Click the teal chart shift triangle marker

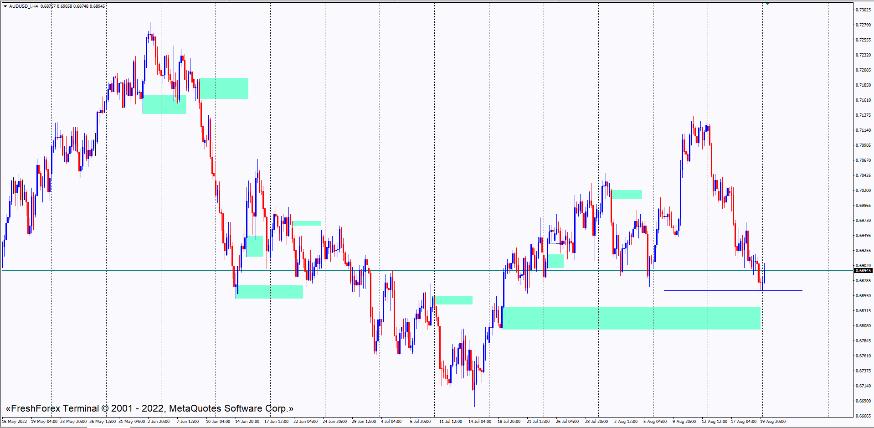pyautogui.click(x=767, y=4)
